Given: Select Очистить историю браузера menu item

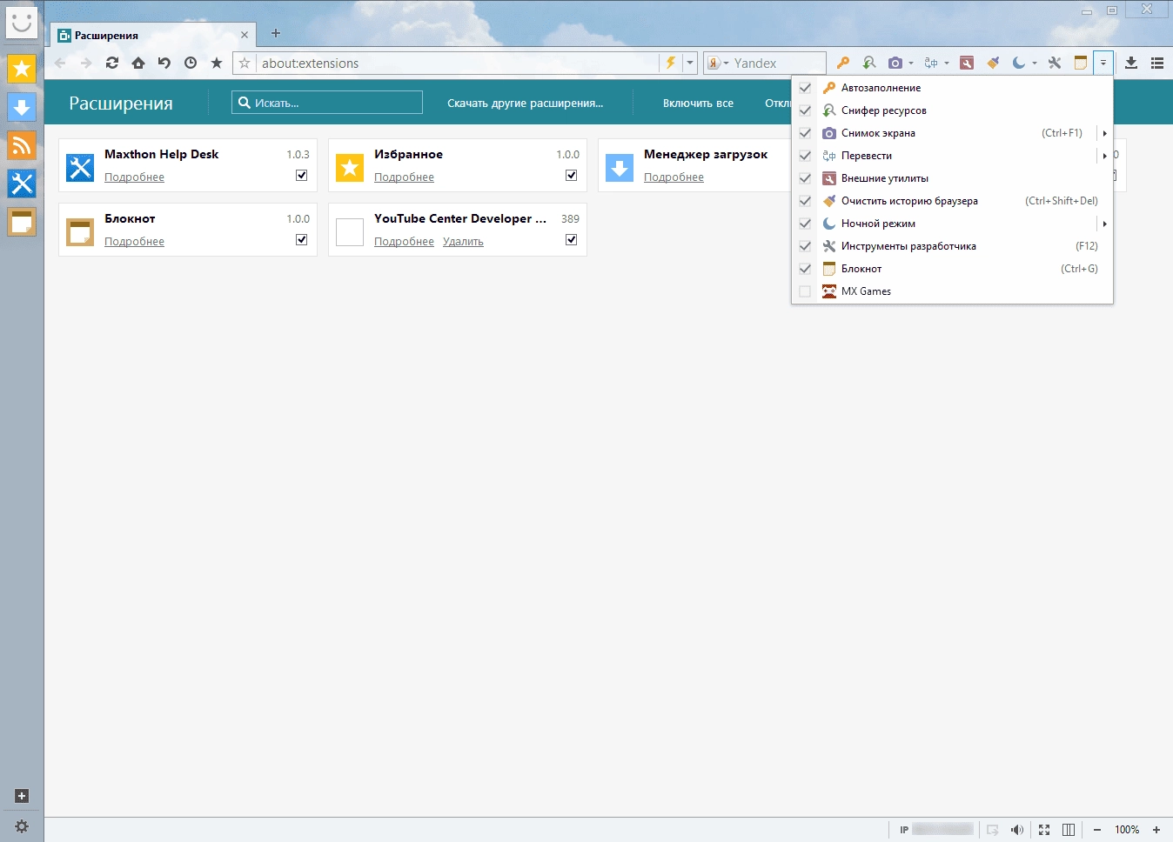Looking at the screenshot, I should point(953,201).
